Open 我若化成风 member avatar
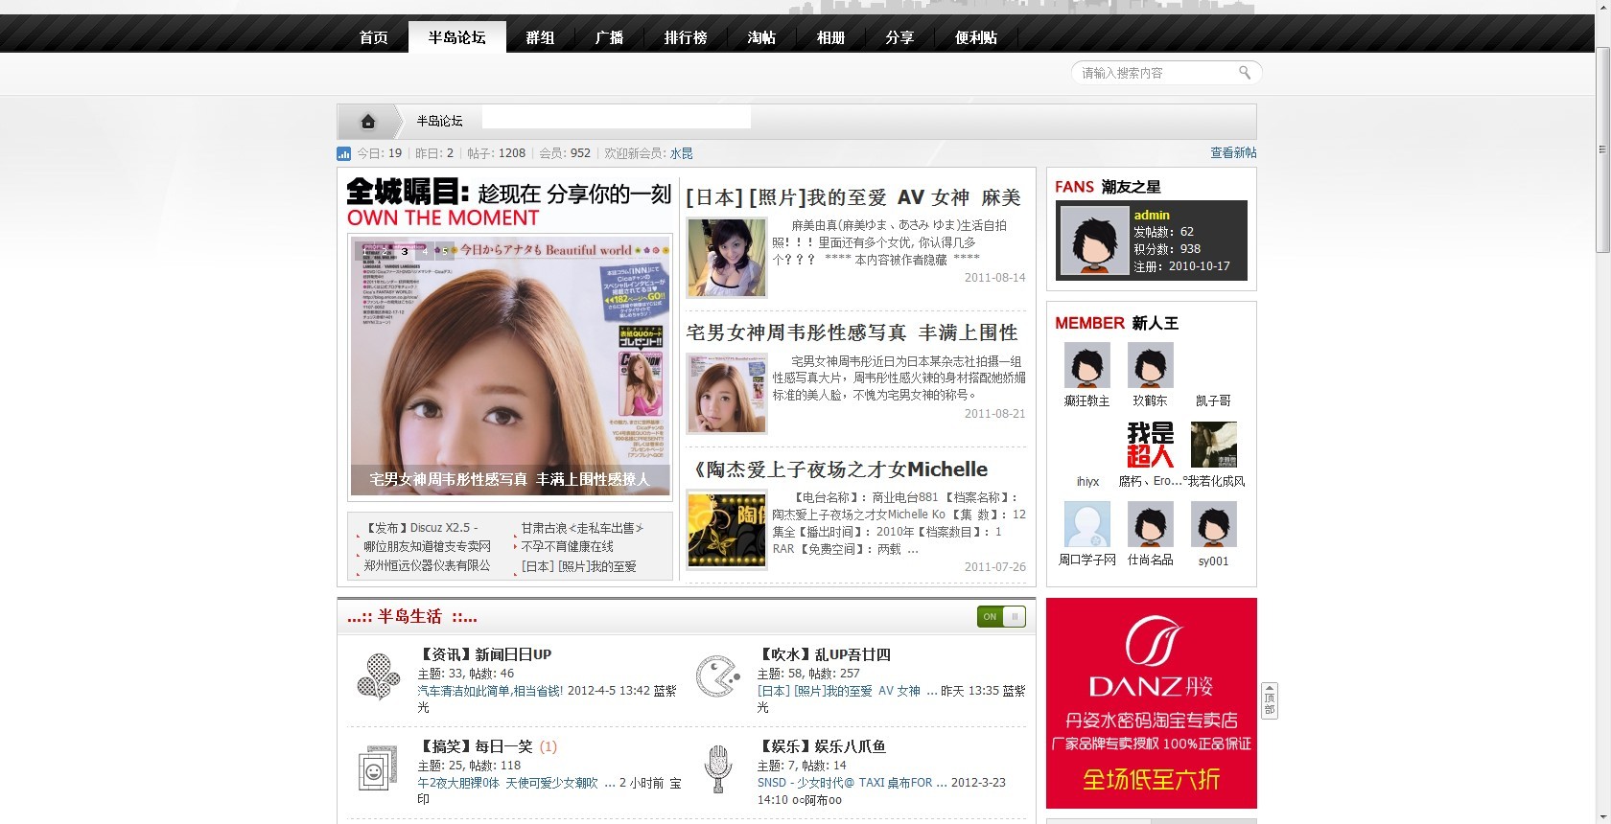Viewport: 1611px width, 824px height. click(x=1214, y=445)
